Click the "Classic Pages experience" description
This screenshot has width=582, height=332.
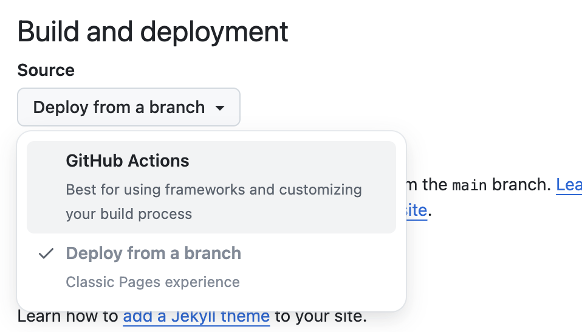[152, 282]
